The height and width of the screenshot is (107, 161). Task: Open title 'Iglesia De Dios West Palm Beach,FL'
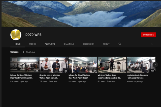tap(21, 77)
